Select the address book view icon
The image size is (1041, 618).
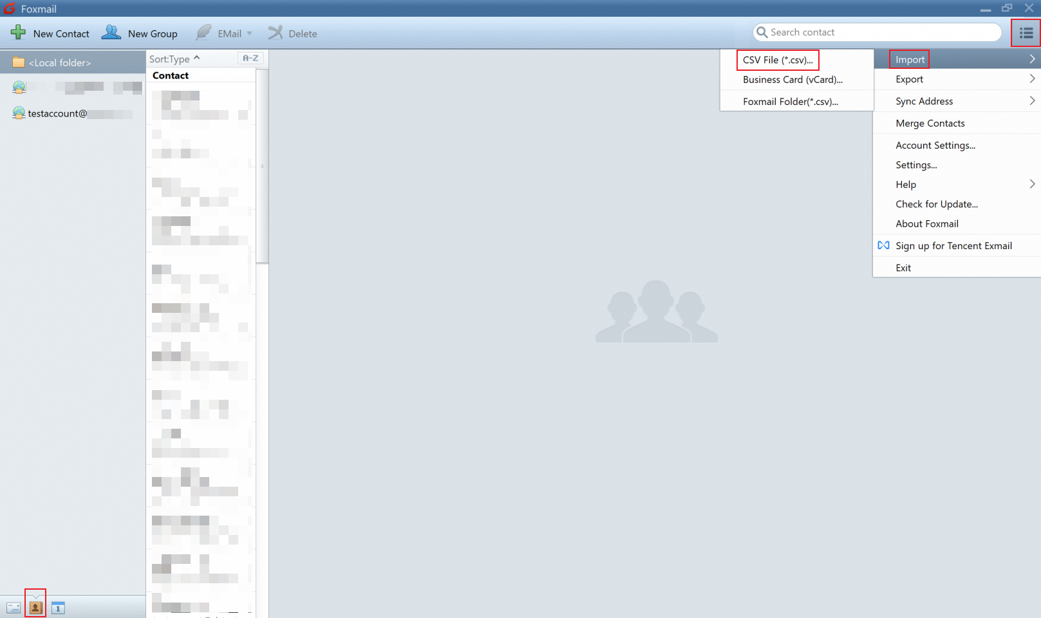(x=35, y=606)
